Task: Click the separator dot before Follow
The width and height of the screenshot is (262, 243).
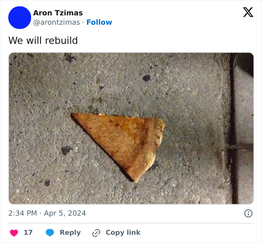Action: coord(83,22)
